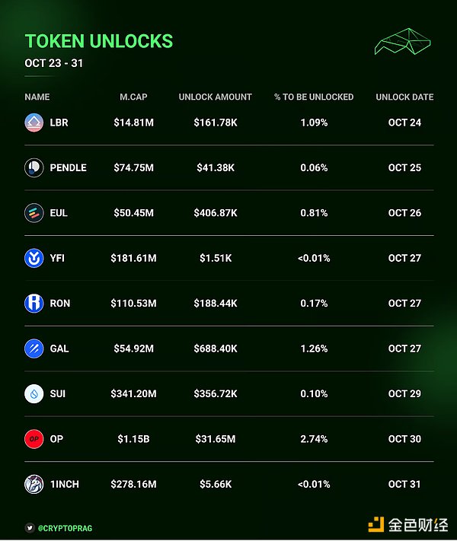The height and width of the screenshot is (541, 457).
Task: Click the SUI token icon
Action: [34, 393]
